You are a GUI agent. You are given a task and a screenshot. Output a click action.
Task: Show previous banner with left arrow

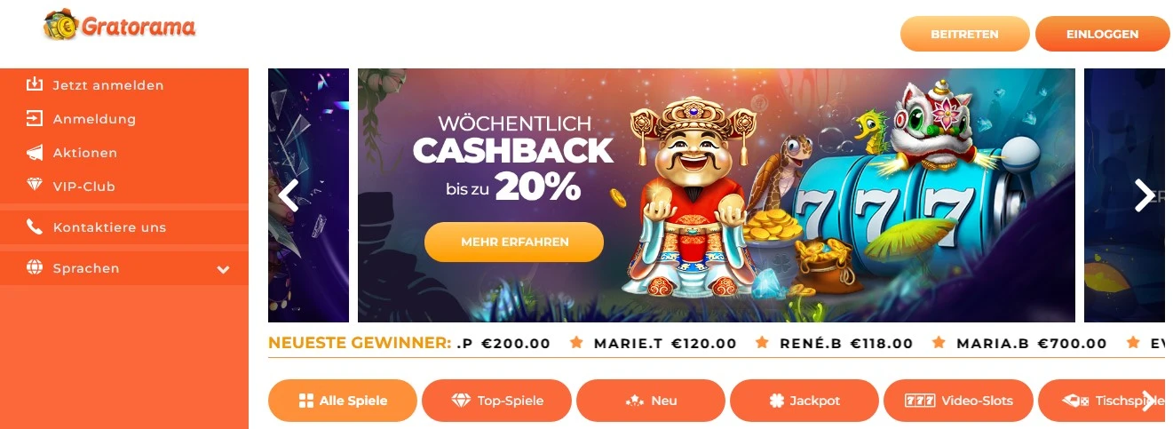tap(289, 195)
